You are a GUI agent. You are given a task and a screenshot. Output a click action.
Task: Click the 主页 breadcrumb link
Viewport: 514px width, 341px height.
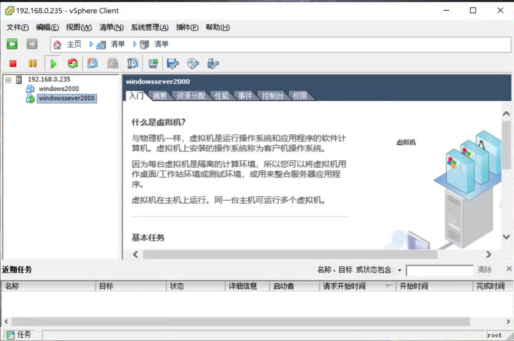(74, 44)
